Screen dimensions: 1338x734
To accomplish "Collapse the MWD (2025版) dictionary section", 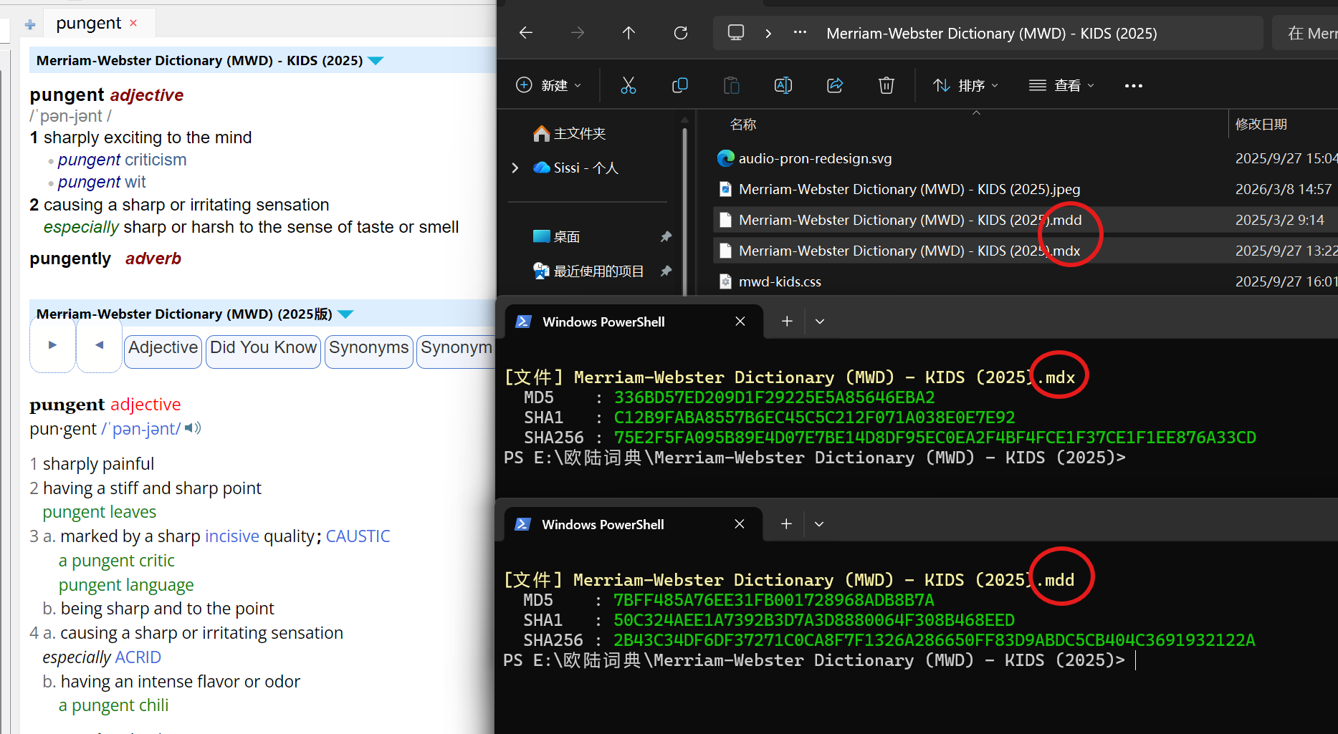I will click(x=345, y=314).
